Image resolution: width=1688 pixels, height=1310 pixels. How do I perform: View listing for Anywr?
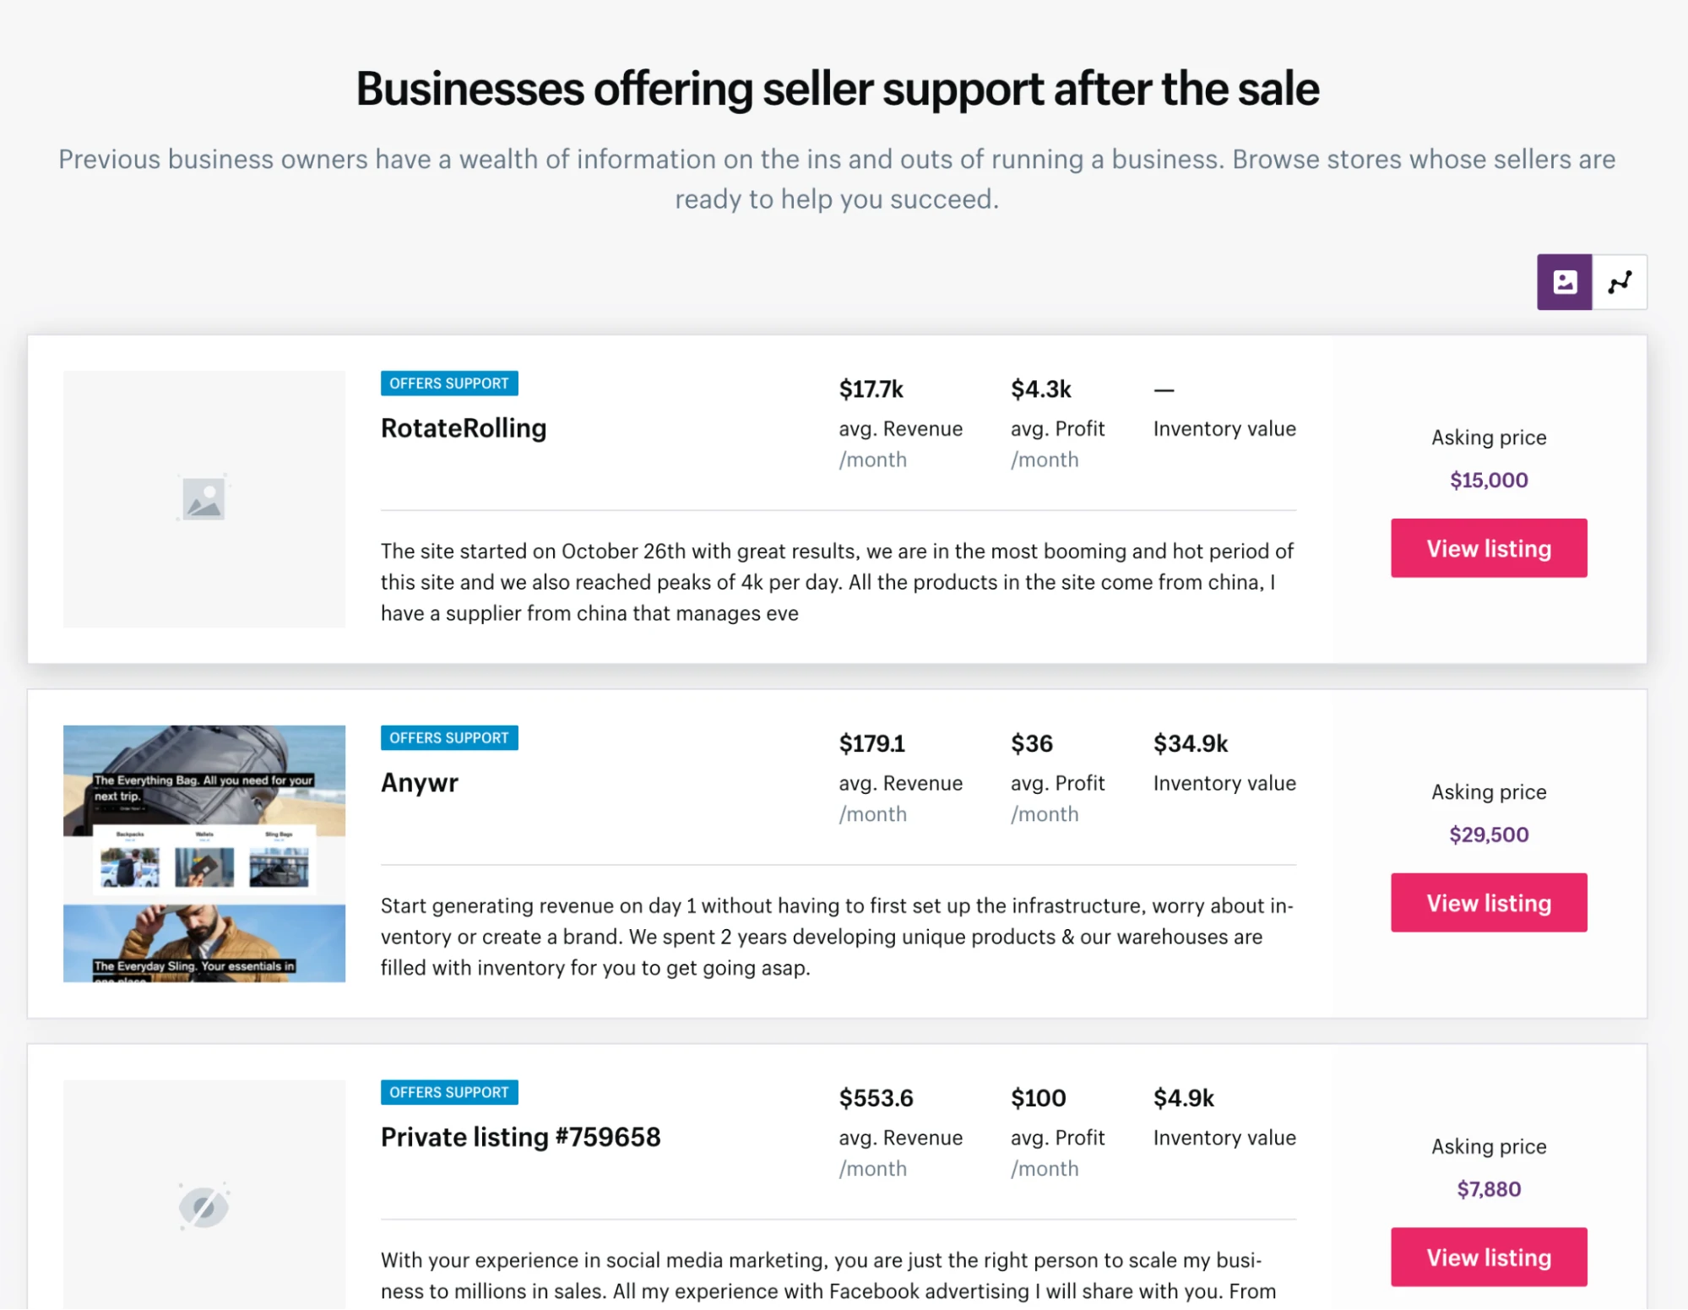[x=1488, y=903]
